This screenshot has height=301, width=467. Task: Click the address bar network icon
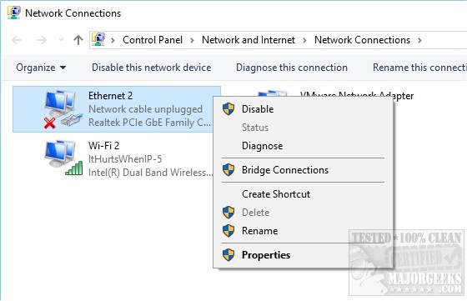pyautogui.click(x=98, y=39)
